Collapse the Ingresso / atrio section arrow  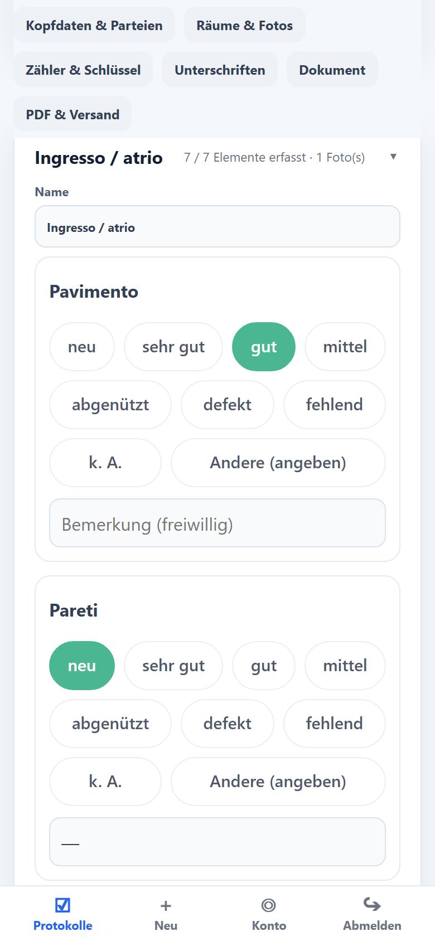393,157
